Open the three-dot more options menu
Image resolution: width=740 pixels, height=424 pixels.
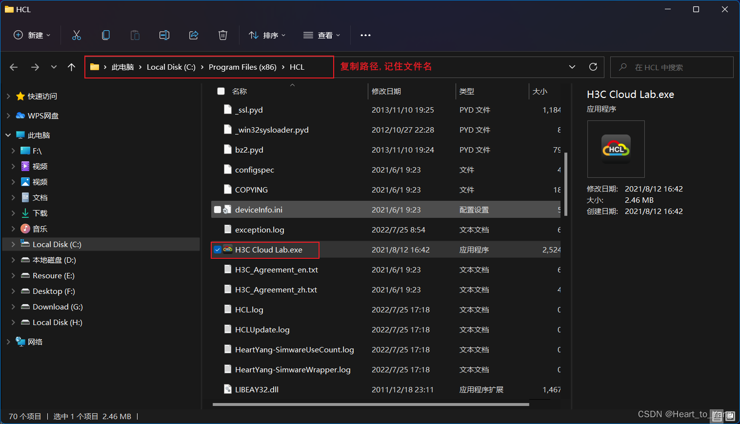pos(365,35)
